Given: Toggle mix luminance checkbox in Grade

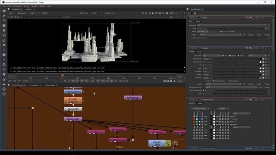Looking at the screenshot, I should tap(203, 90).
